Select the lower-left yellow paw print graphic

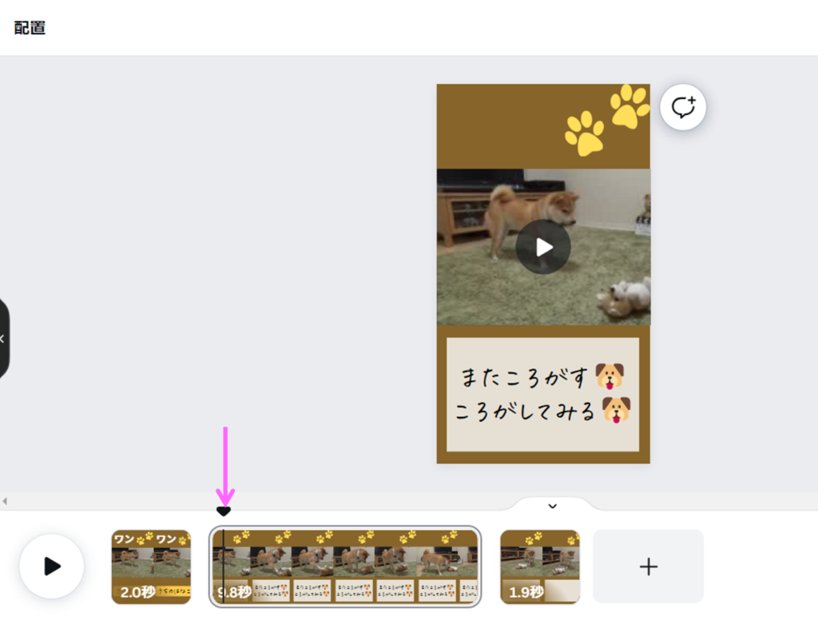pyautogui.click(x=585, y=133)
